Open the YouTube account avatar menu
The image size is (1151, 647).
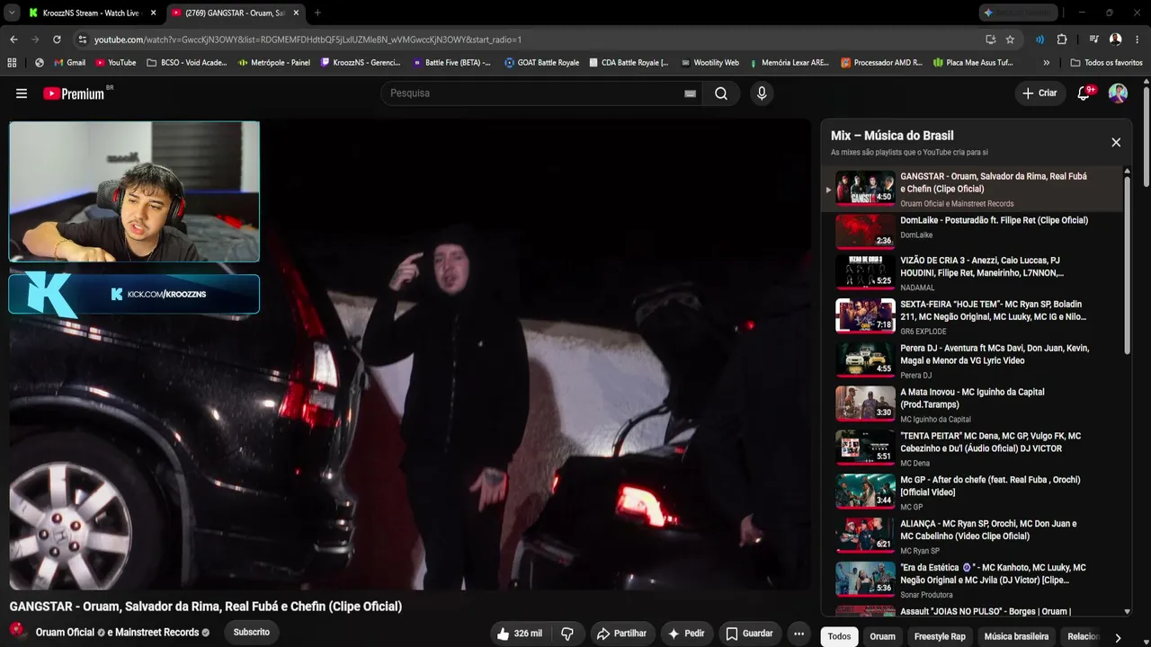pyautogui.click(x=1118, y=93)
